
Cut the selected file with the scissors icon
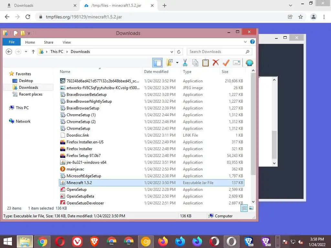click(185, 63)
